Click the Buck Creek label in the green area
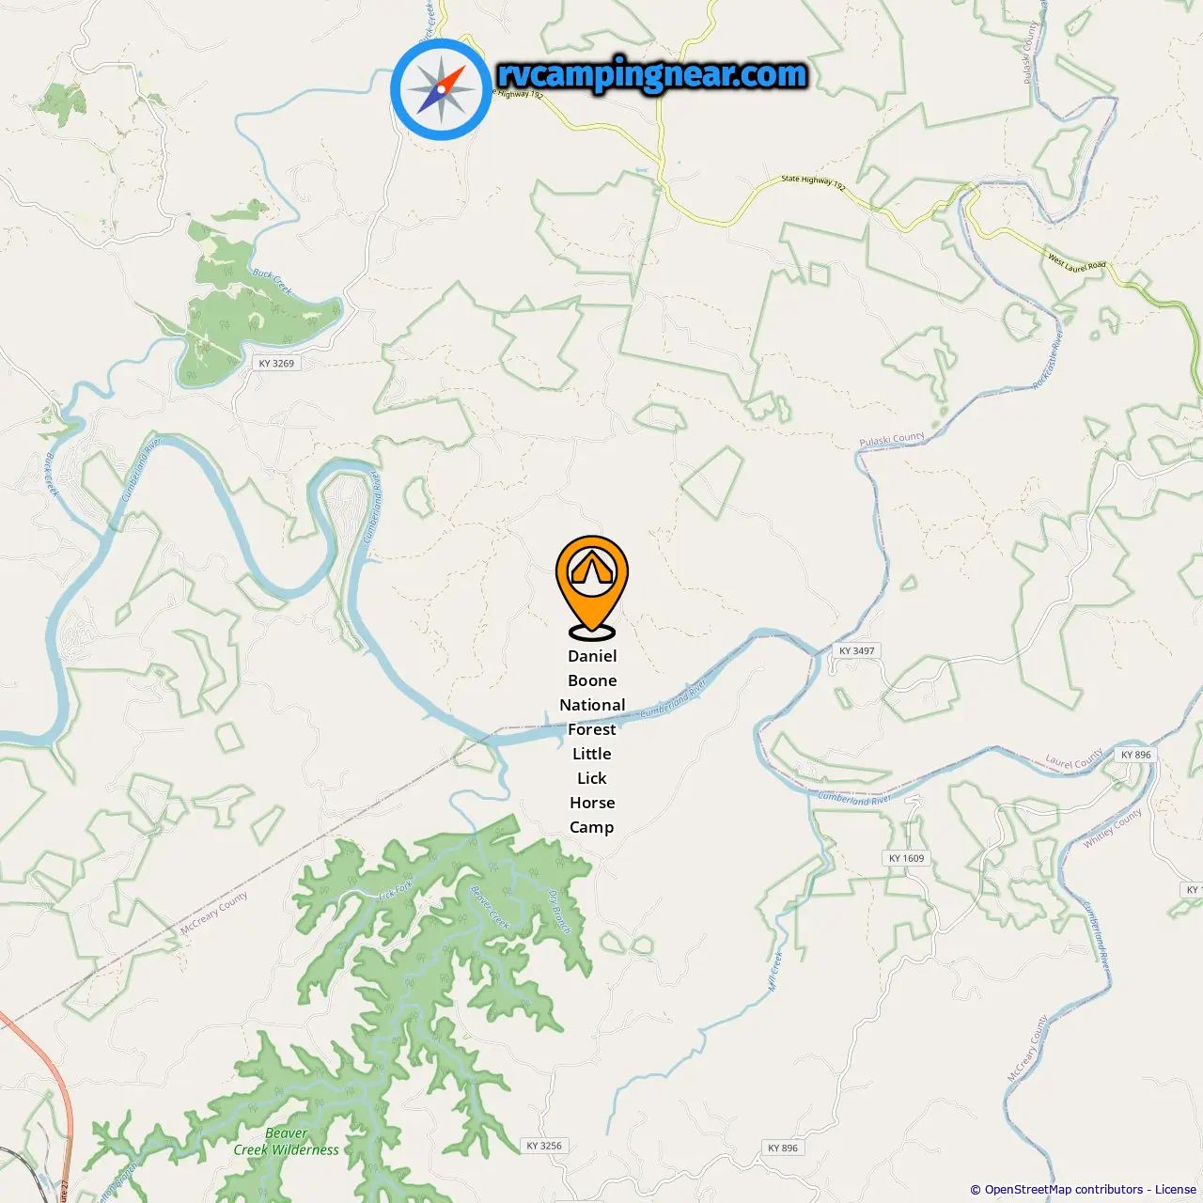The height and width of the screenshot is (1203, 1203). coord(273,281)
